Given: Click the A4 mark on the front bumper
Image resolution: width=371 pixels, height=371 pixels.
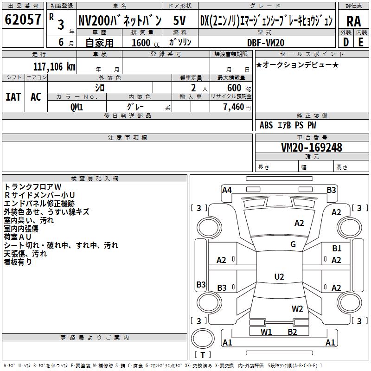Looking at the screenshot, I should 227,190.
